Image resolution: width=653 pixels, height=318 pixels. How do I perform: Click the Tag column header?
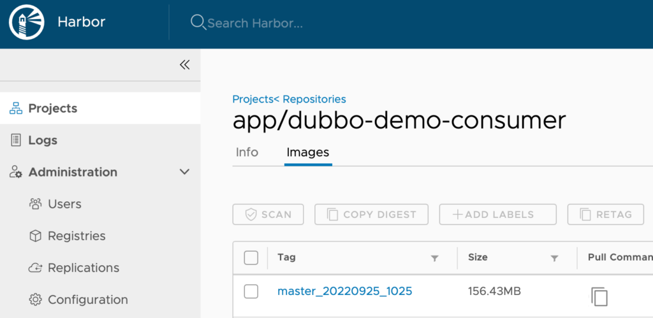286,257
